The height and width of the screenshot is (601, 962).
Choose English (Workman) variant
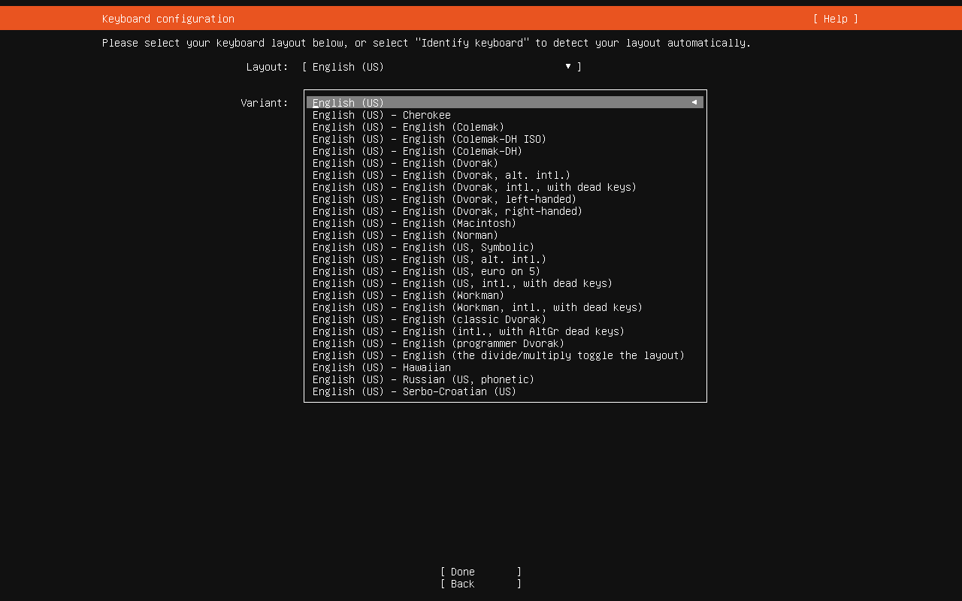[x=408, y=295]
